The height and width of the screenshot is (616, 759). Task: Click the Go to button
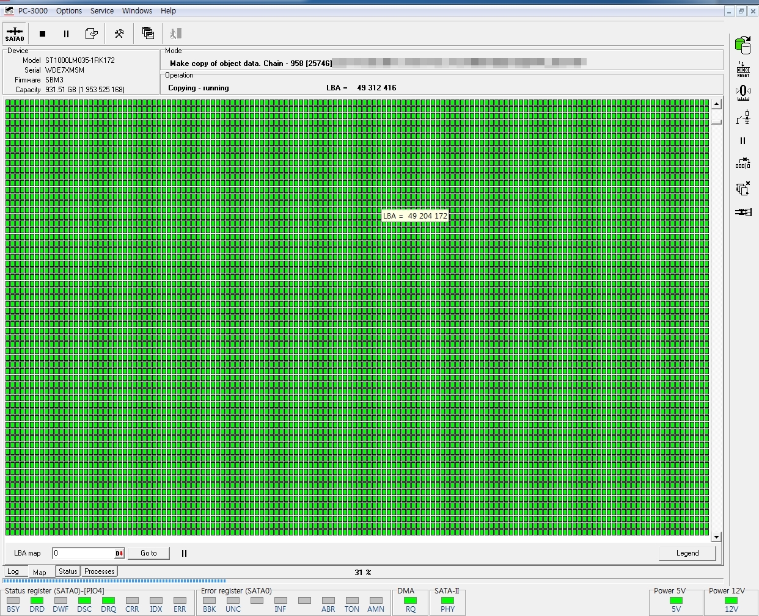pyautogui.click(x=148, y=553)
